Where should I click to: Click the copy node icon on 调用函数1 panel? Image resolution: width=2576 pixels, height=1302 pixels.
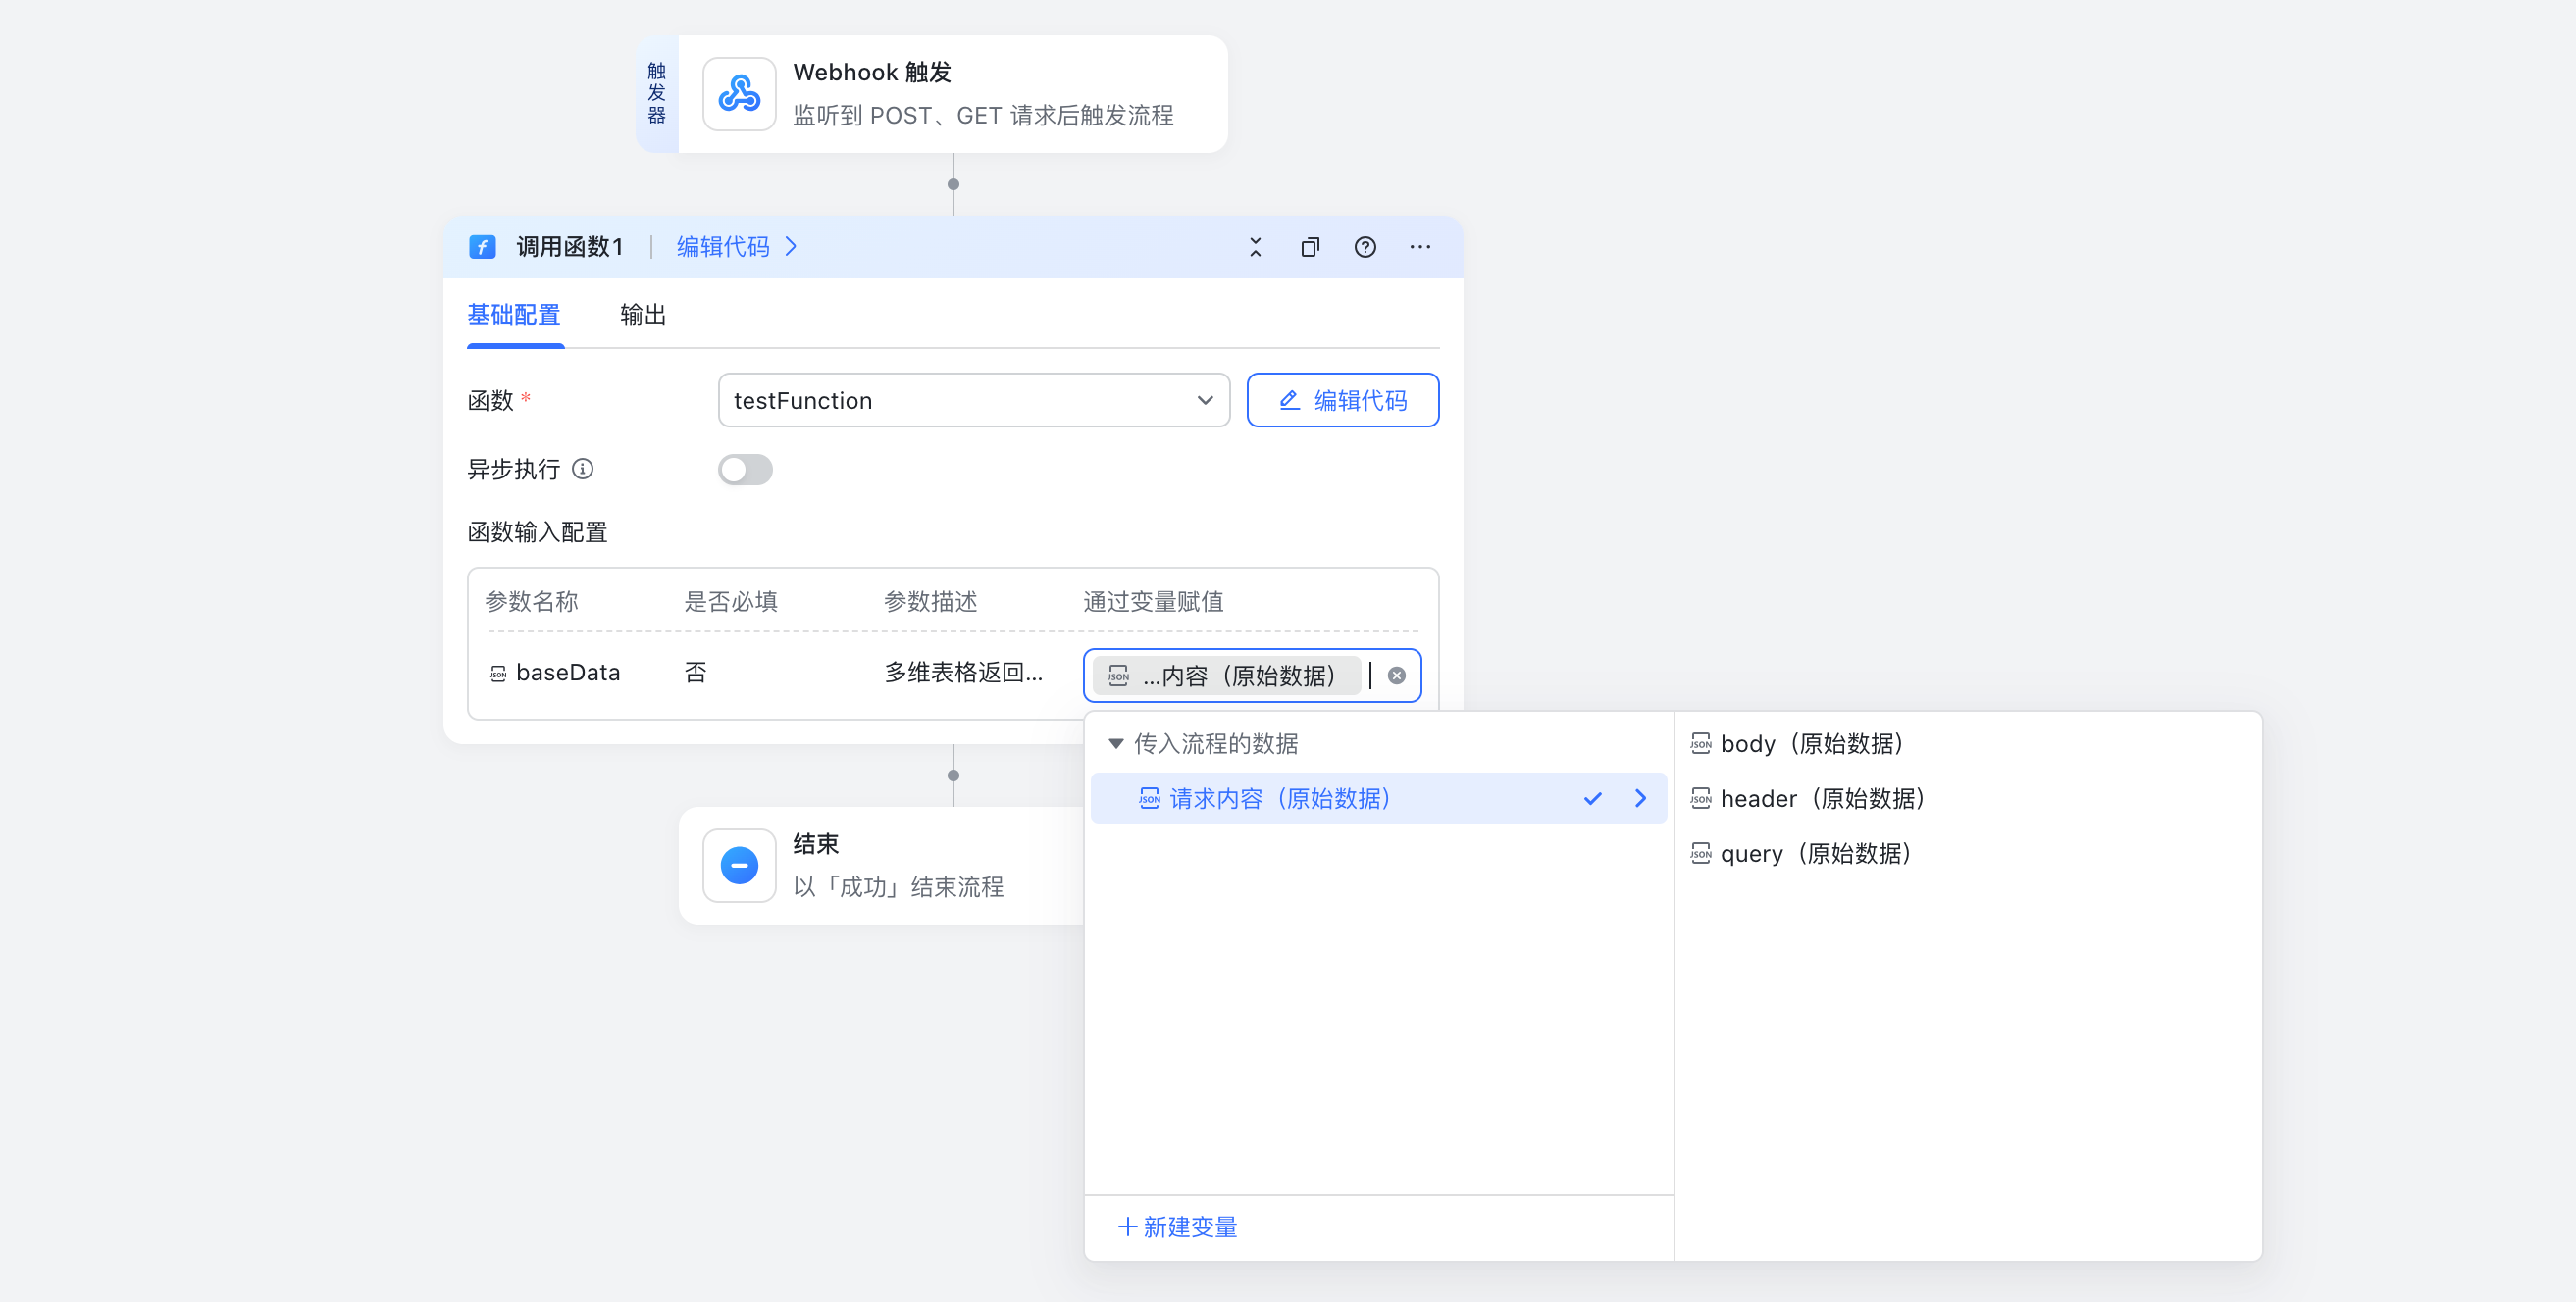[1310, 247]
